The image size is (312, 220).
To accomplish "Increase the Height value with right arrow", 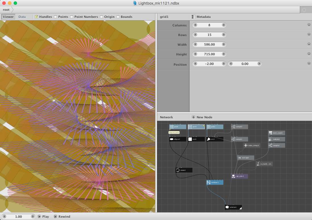I will click(224, 54).
